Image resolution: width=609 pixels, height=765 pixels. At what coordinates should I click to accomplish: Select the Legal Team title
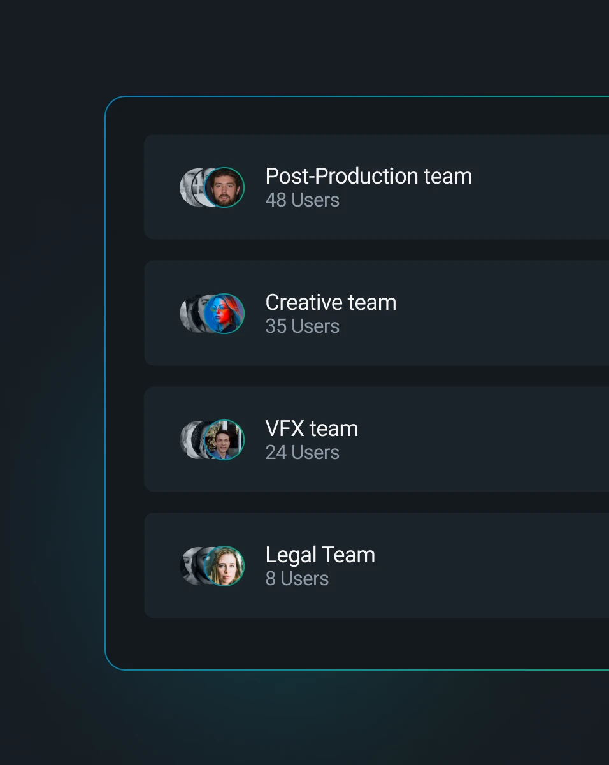(x=320, y=555)
